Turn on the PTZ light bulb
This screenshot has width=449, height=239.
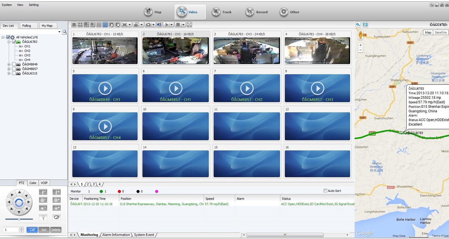click(43, 217)
